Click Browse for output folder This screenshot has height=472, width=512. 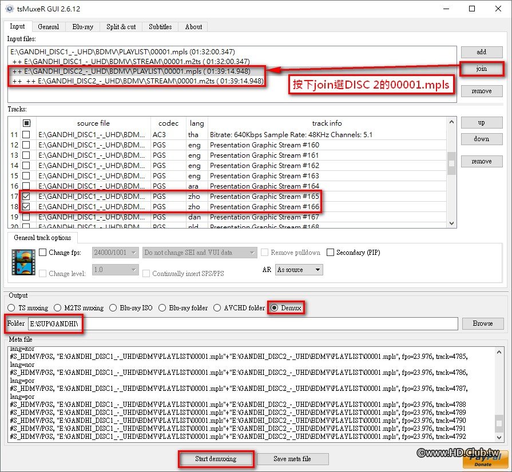482,323
